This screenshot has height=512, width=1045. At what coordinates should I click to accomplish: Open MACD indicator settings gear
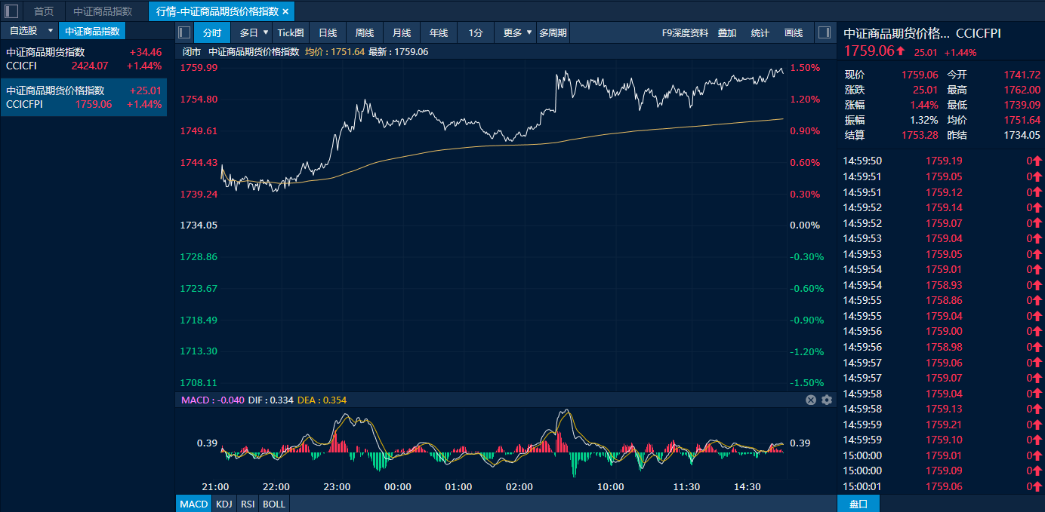tap(827, 400)
